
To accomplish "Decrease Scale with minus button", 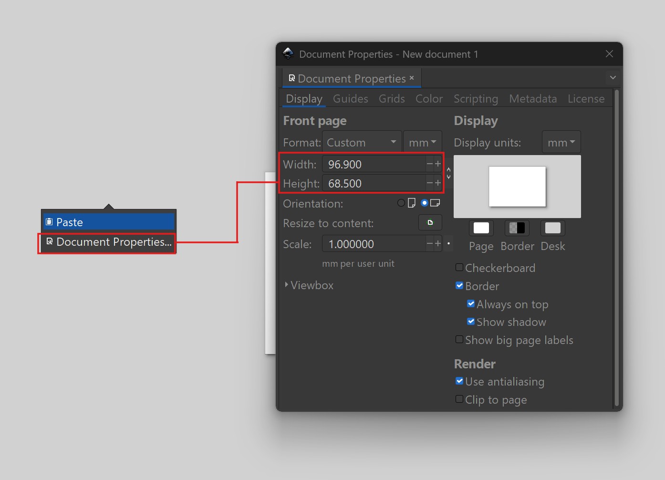I will [x=430, y=244].
